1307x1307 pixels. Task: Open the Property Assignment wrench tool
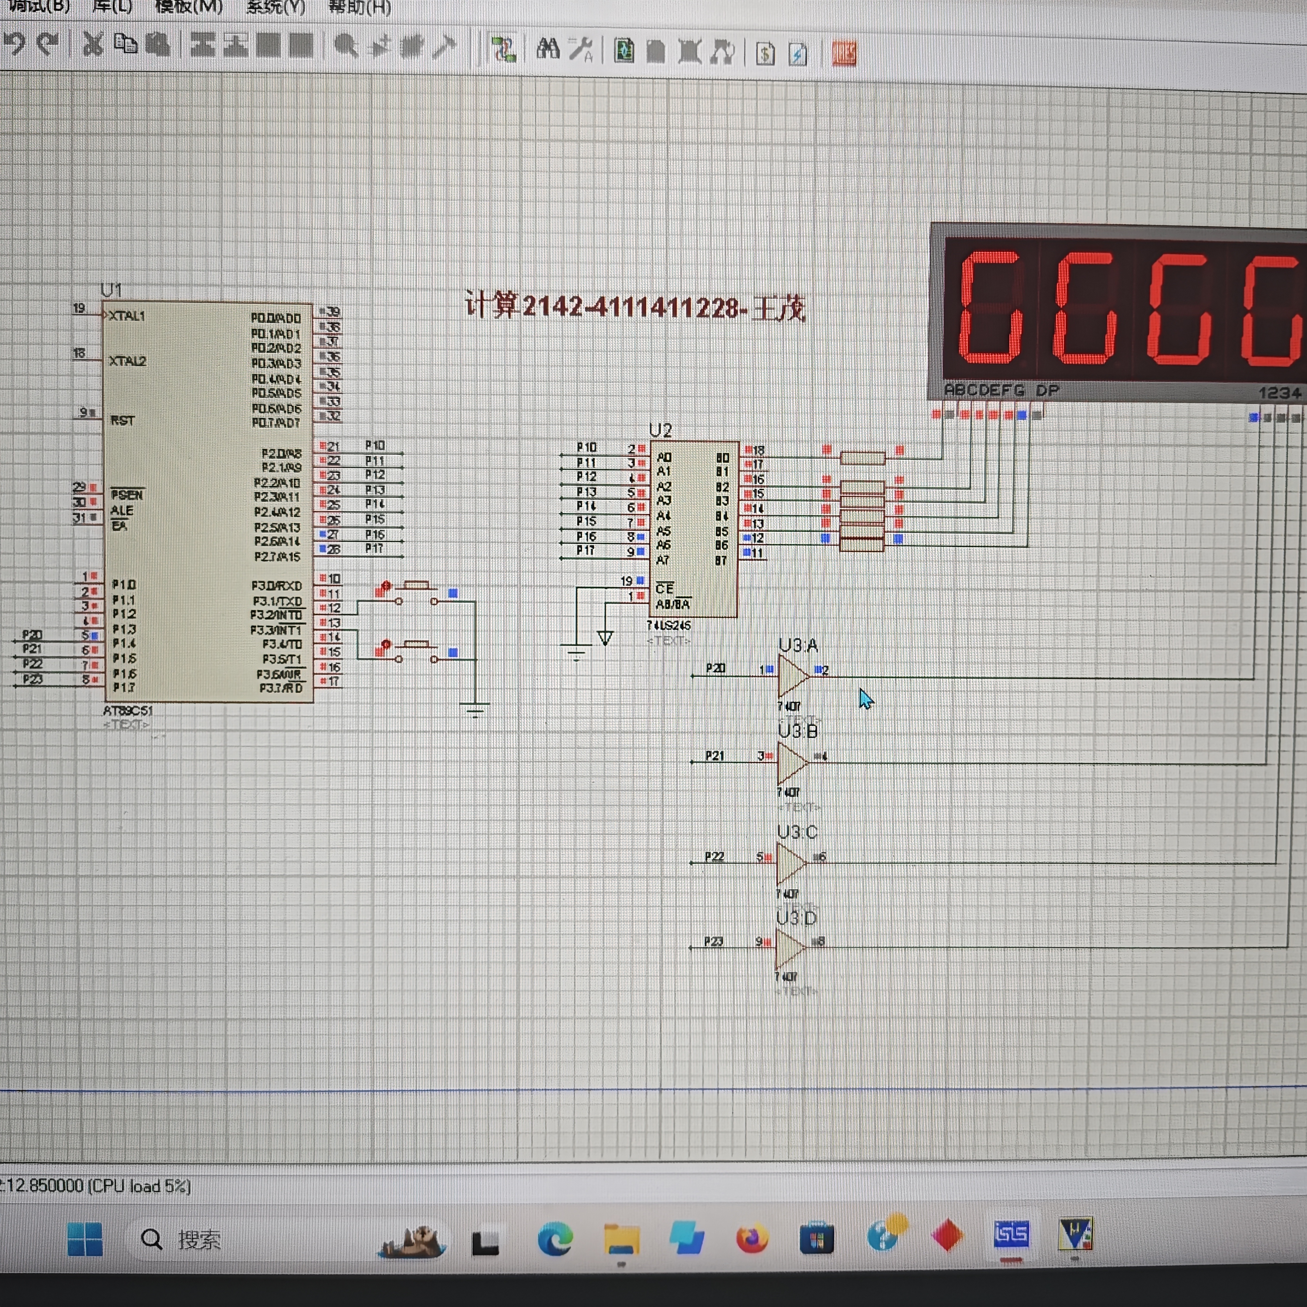pyautogui.click(x=580, y=49)
